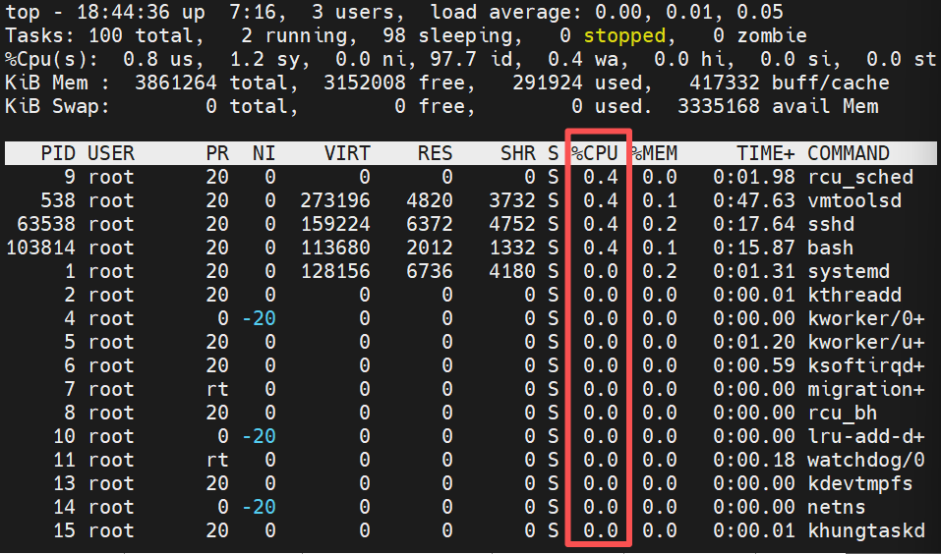Viewport: 941px width, 554px height.
Task: Click RES value 4820
Action: (x=429, y=200)
